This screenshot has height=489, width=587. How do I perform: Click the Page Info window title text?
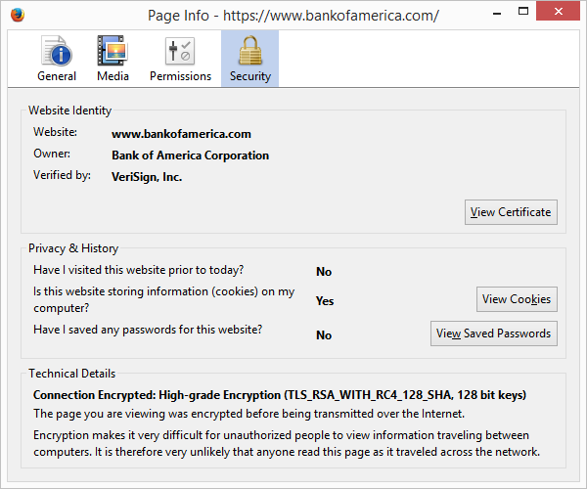click(x=293, y=16)
